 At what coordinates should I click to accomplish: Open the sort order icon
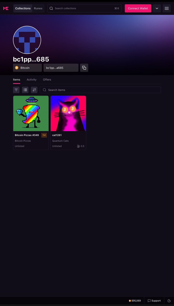pos(34,90)
